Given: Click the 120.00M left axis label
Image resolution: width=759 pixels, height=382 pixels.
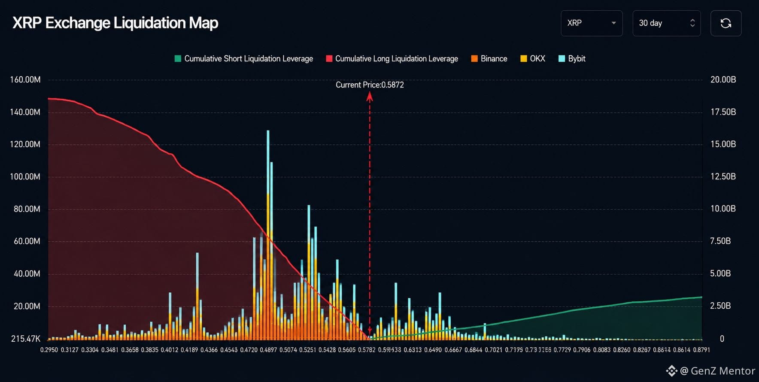Looking at the screenshot, I should (x=25, y=144).
